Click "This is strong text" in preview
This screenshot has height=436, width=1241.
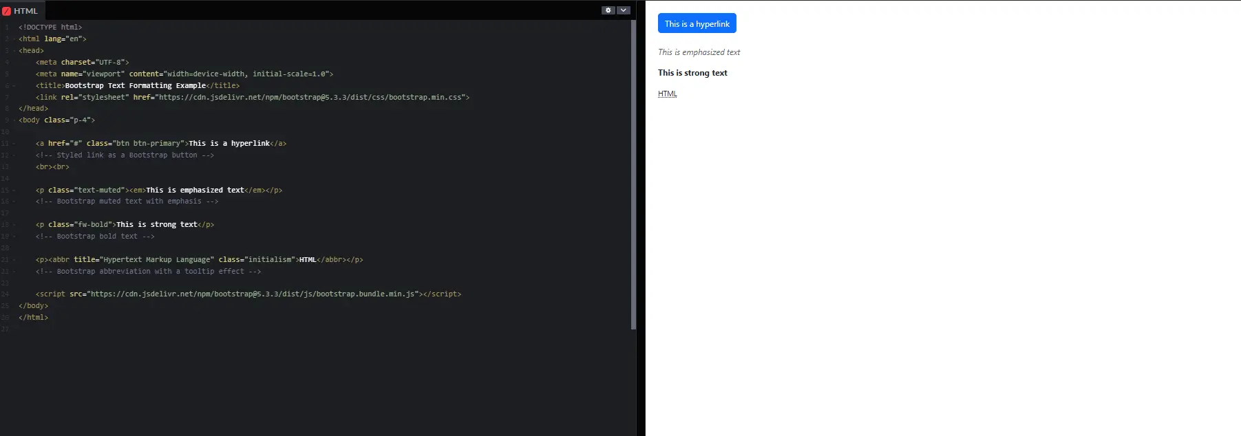point(692,73)
